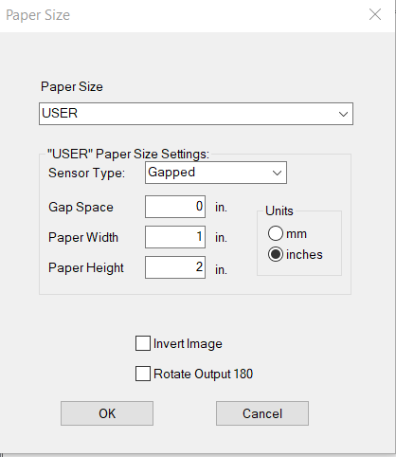The width and height of the screenshot is (396, 457).
Task: Click the Sensor Type: label
Action: coord(86,174)
